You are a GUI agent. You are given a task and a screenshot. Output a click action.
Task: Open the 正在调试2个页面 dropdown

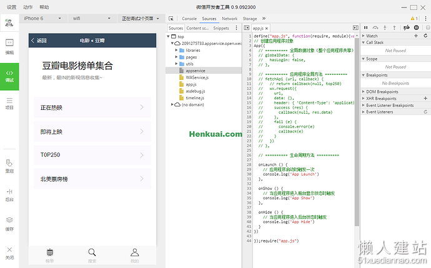pyautogui.click(x=140, y=18)
